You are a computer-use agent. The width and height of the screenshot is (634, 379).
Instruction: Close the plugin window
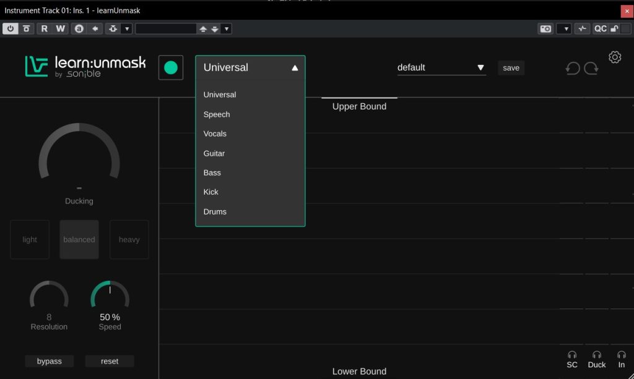(x=627, y=11)
